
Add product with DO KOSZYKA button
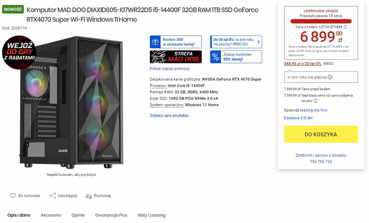(x=321, y=134)
